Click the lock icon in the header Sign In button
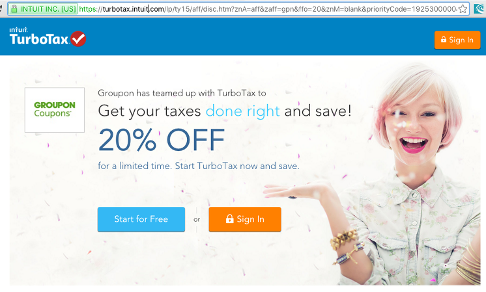Viewport: 486px width, 292px height. (x=444, y=40)
